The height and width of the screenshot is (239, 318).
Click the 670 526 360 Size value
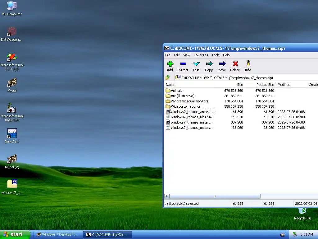[234, 91]
